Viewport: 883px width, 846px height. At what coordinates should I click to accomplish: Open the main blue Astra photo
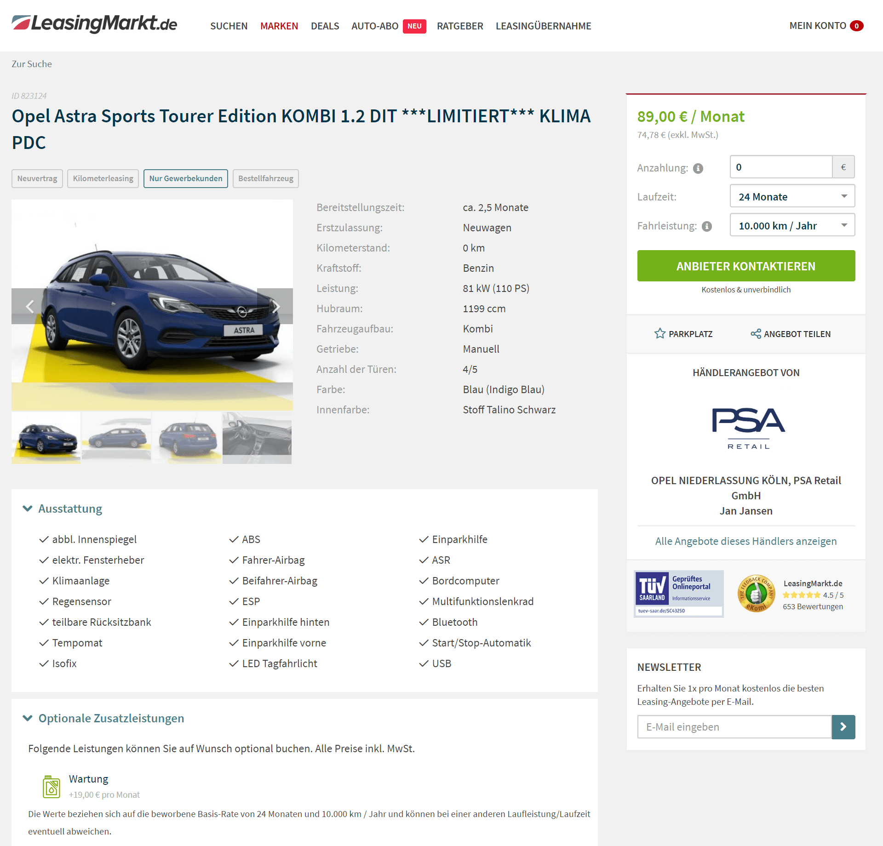pos(152,305)
